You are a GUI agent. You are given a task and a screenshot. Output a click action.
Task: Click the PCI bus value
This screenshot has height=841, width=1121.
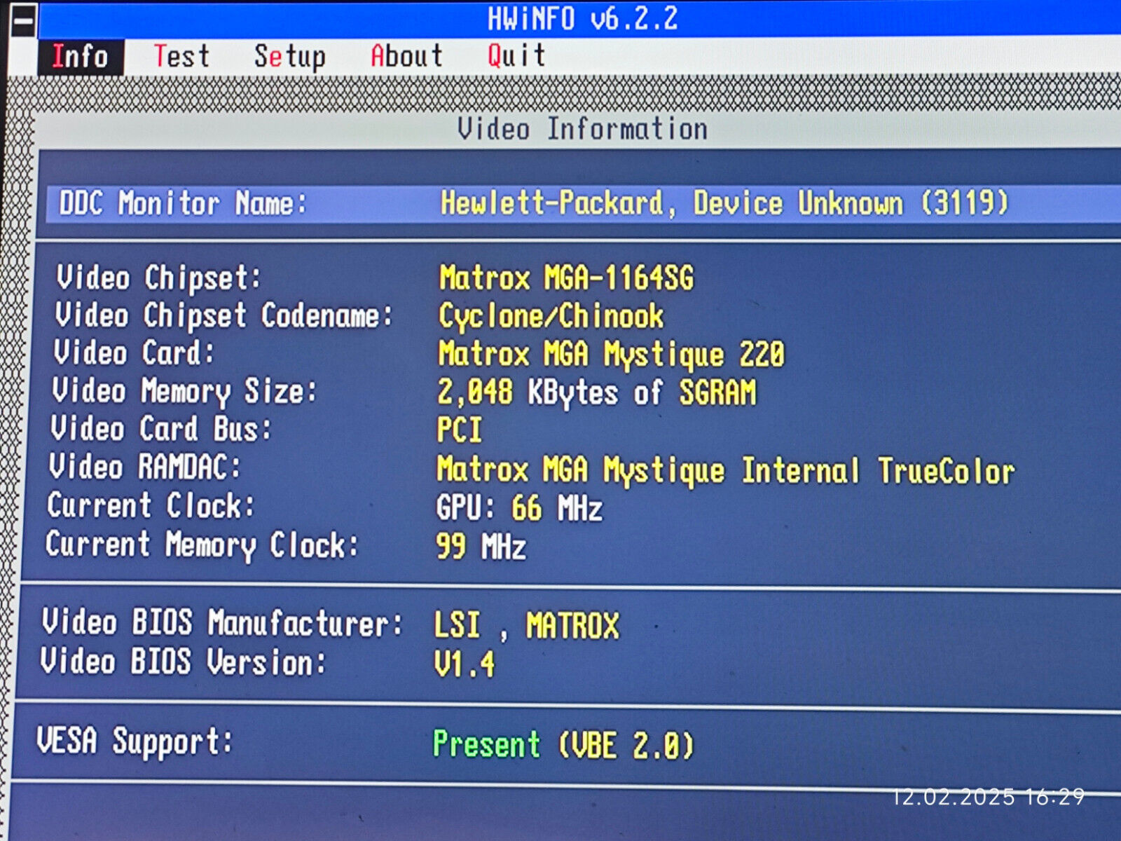460,430
